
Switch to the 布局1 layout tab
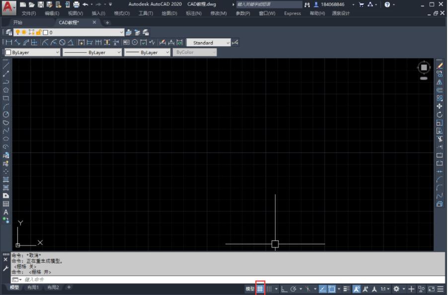(x=33, y=288)
